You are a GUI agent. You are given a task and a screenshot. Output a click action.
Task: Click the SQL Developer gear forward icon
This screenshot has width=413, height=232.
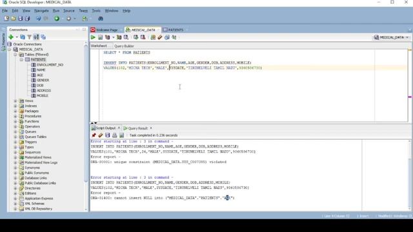coord(69,19)
